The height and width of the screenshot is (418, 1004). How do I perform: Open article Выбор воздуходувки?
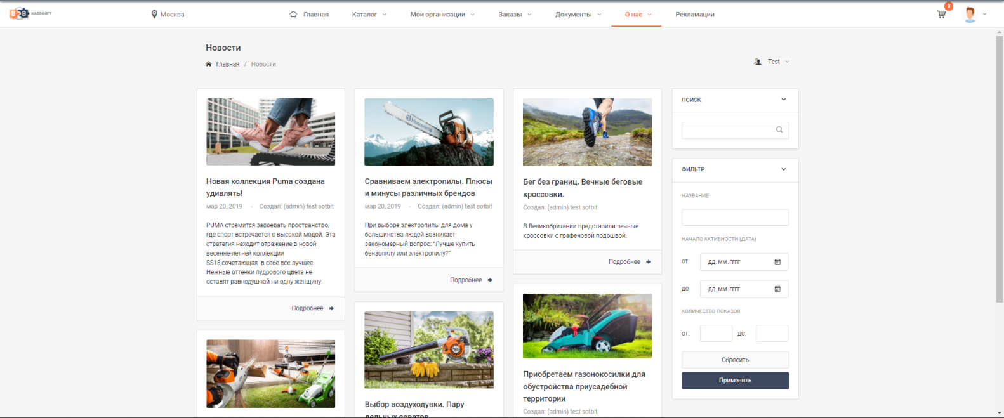414,409
